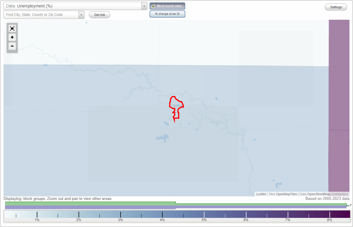The width and height of the screenshot is (353, 227).
Task: Open the OpenMapTiles attribution link
Action: tap(287, 194)
